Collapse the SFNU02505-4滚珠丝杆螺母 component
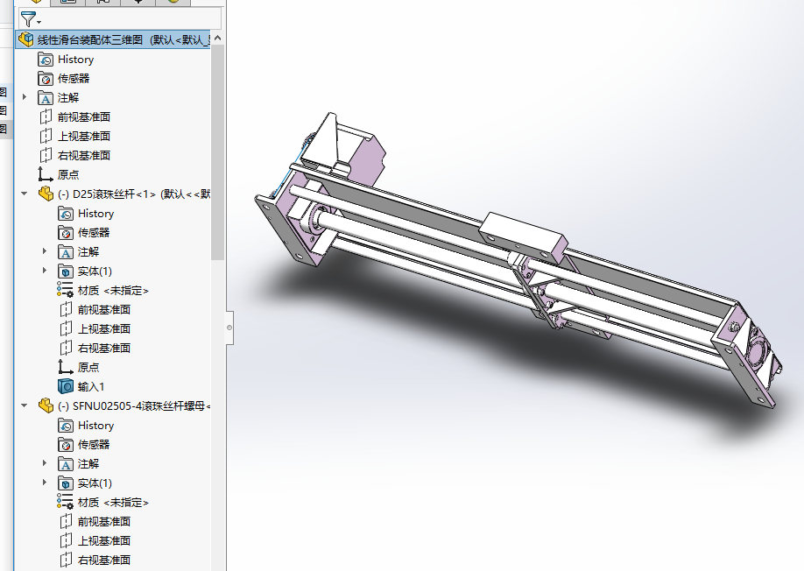804x571 pixels. tap(25, 405)
